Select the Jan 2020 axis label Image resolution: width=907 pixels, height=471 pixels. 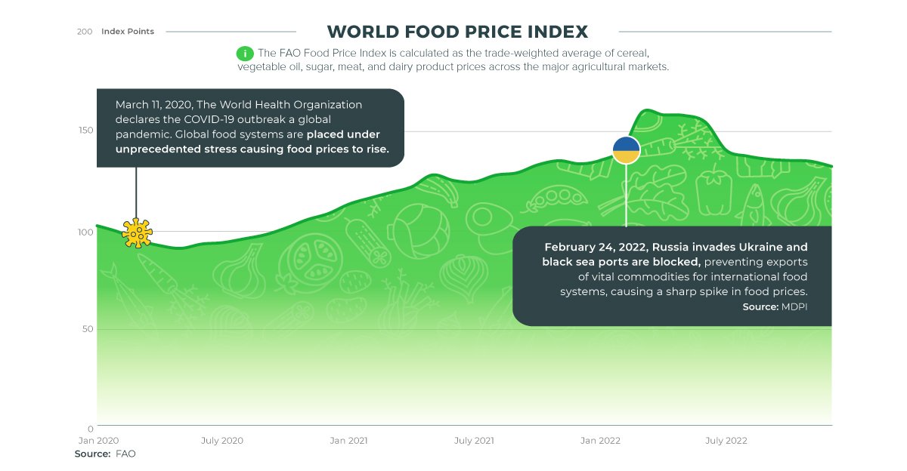(98, 440)
